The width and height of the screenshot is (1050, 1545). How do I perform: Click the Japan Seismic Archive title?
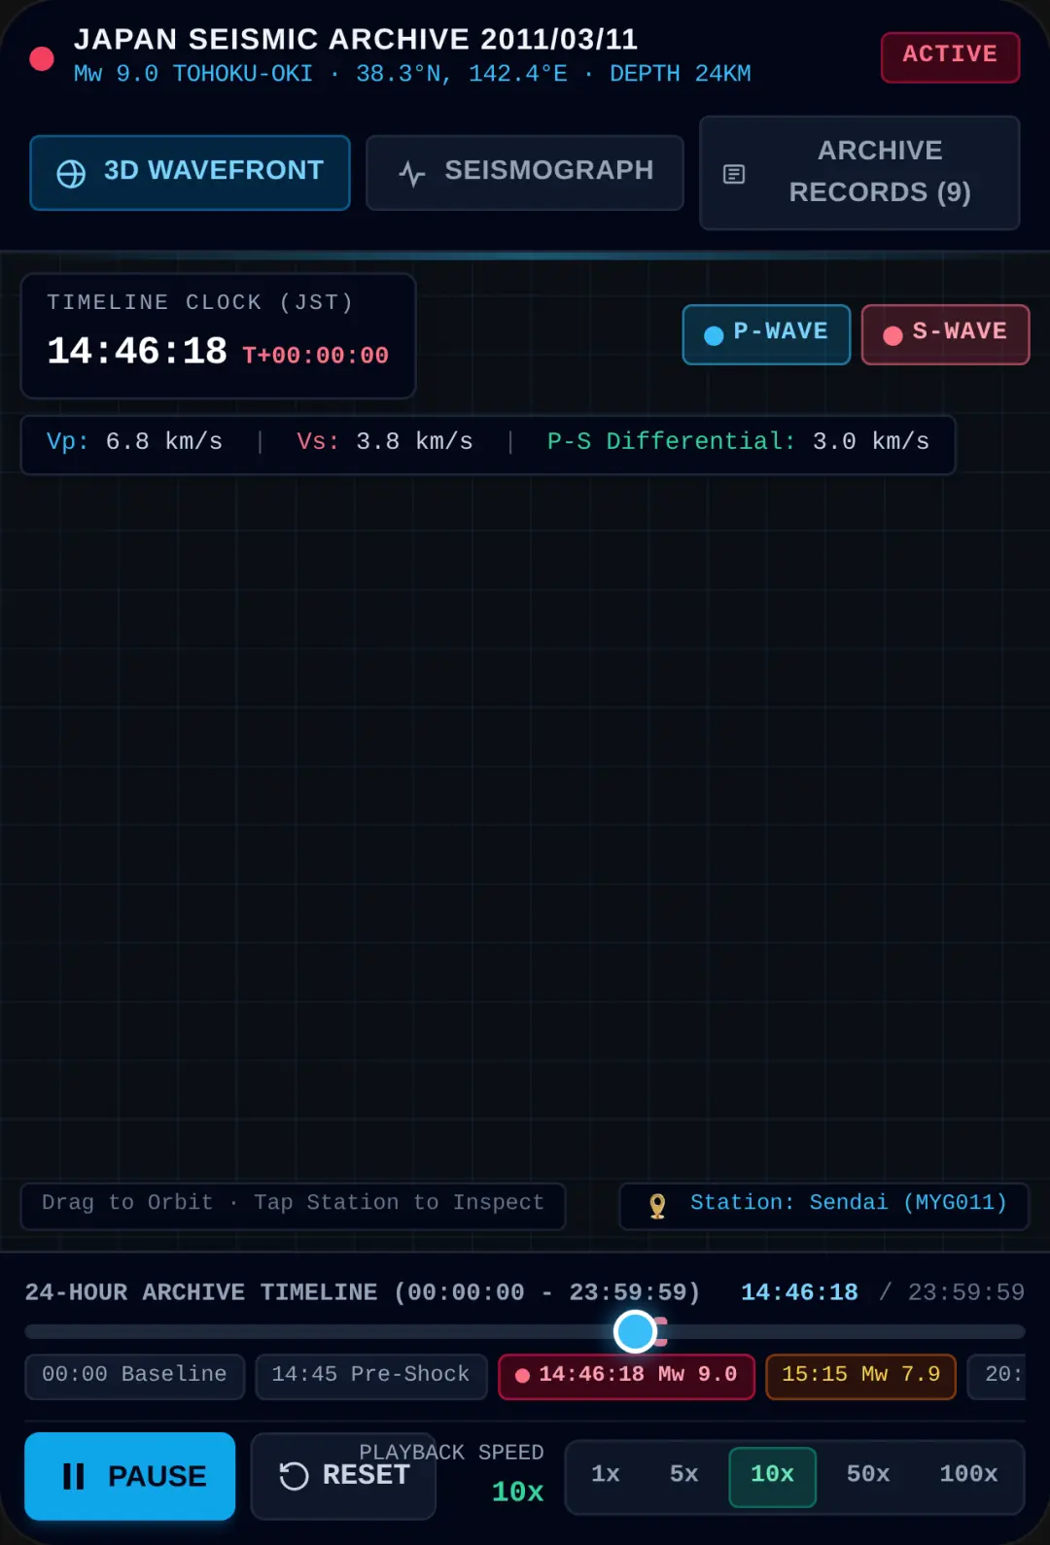356,39
